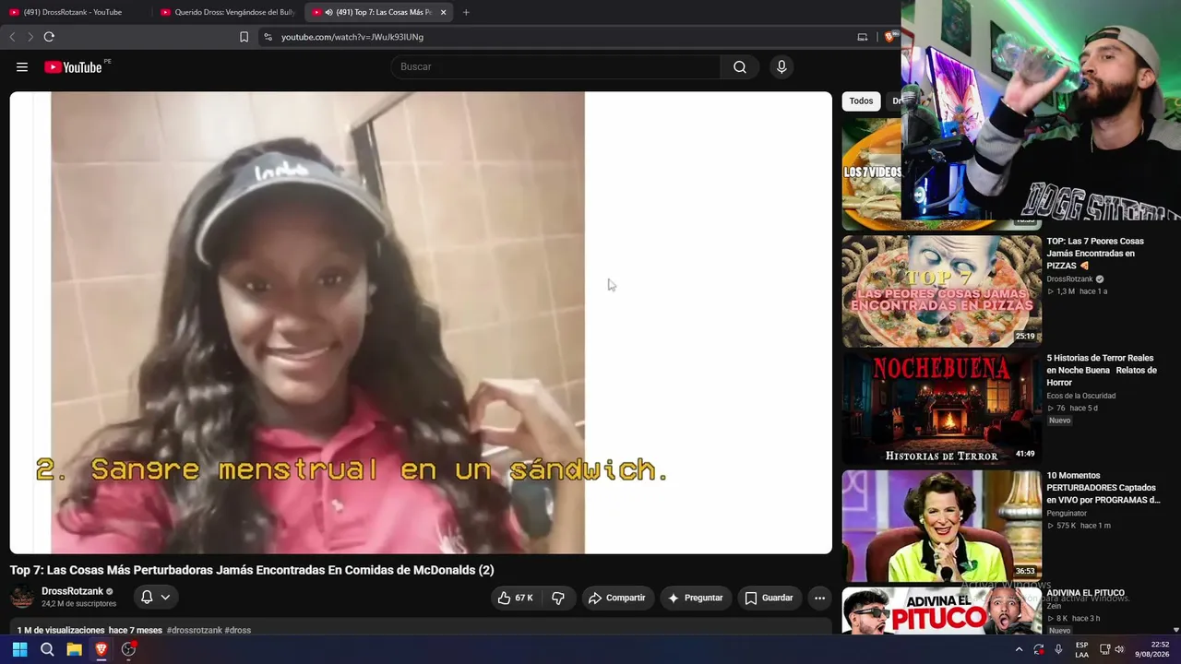The image size is (1181, 664).
Task: Show hidden system tray icons
Action: pyautogui.click(x=1019, y=649)
